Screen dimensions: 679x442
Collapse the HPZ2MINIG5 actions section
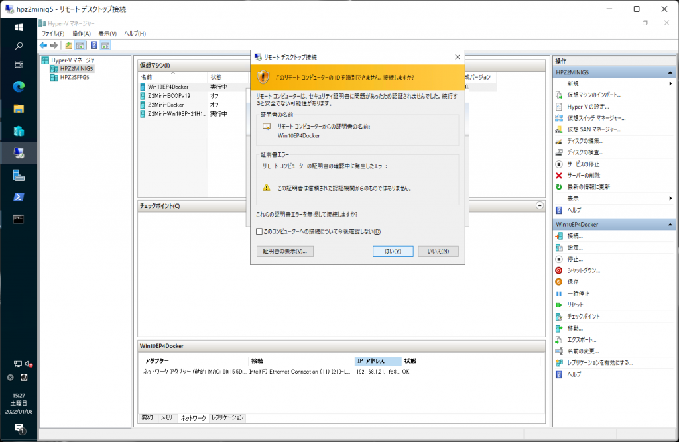[x=670, y=72]
